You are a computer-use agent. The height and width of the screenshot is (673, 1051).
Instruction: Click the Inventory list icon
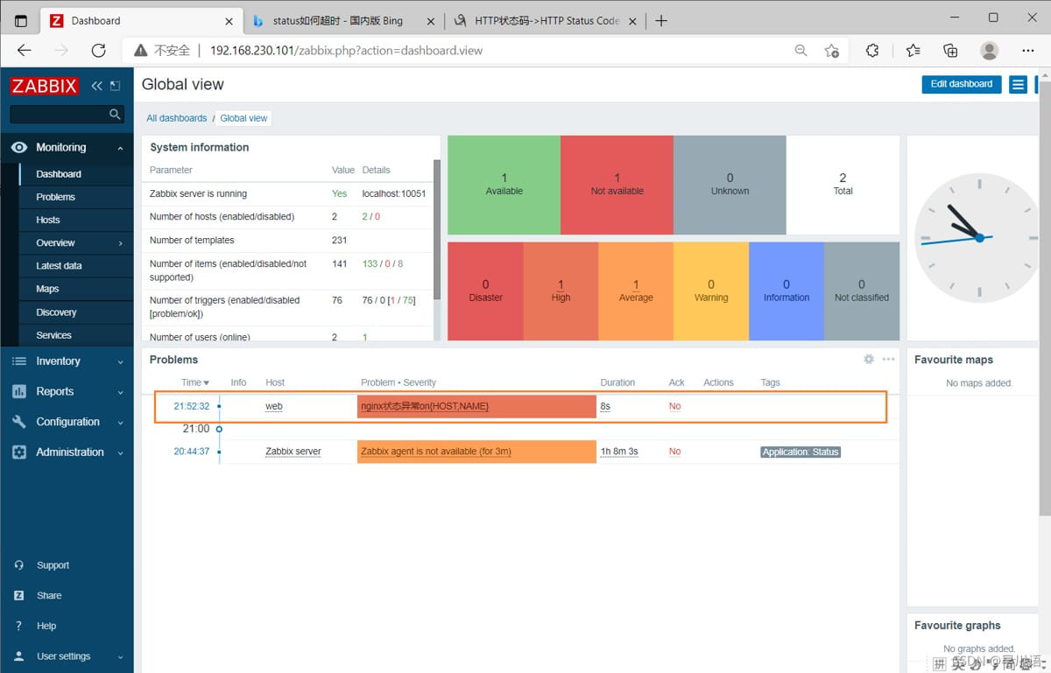(19, 361)
